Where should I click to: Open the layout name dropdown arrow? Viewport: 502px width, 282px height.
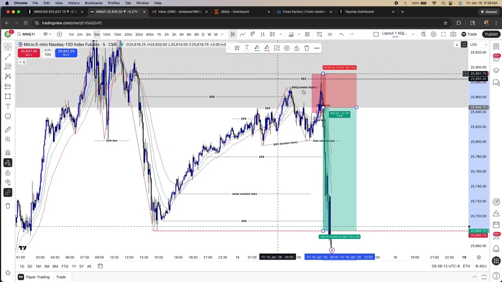413,34
